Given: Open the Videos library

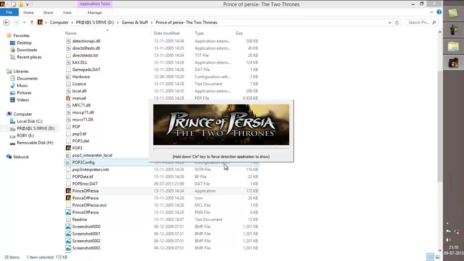Looking at the screenshot, I should pyautogui.click(x=23, y=100).
